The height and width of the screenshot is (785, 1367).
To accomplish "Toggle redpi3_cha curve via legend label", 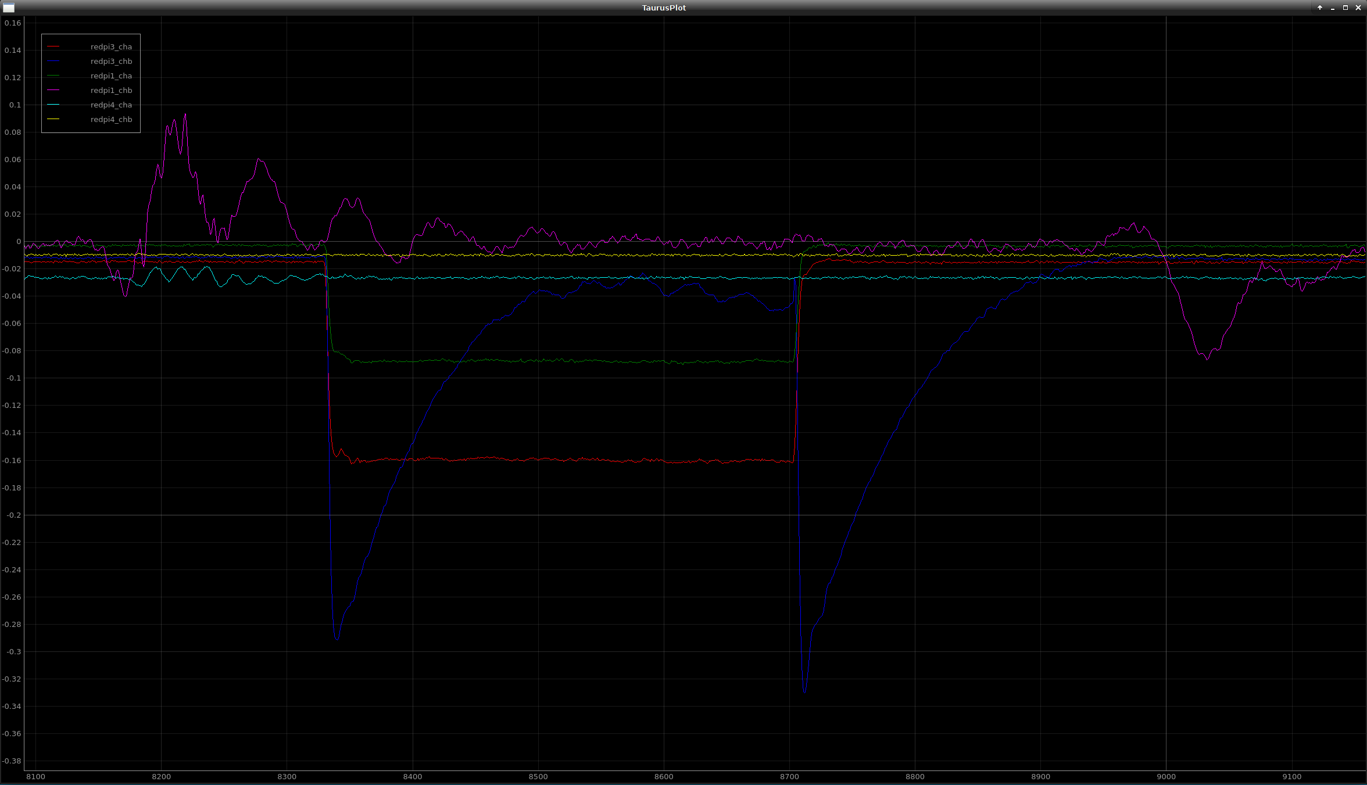I will click(x=111, y=47).
